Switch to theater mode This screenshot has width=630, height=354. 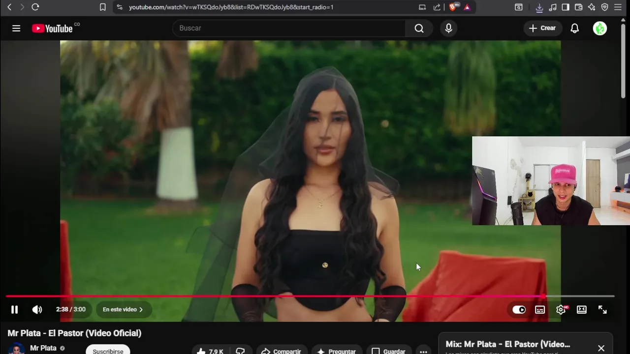pos(582,310)
